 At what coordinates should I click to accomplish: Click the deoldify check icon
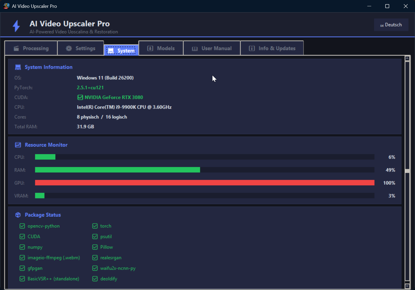pyautogui.click(x=95, y=279)
